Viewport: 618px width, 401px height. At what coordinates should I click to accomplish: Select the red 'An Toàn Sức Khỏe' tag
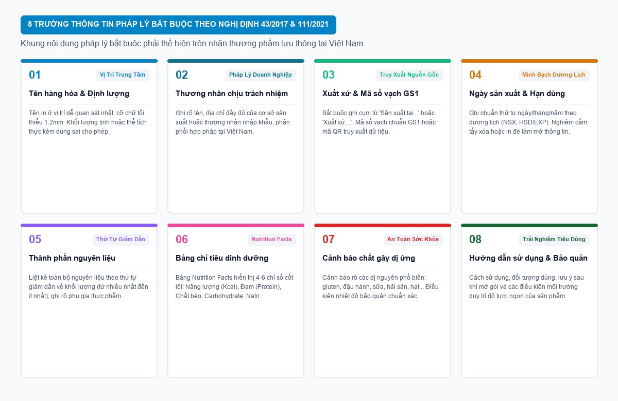coord(413,240)
